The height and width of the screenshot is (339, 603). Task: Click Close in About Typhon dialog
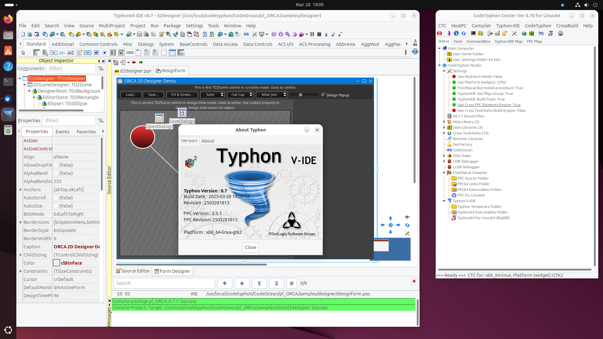click(x=250, y=247)
